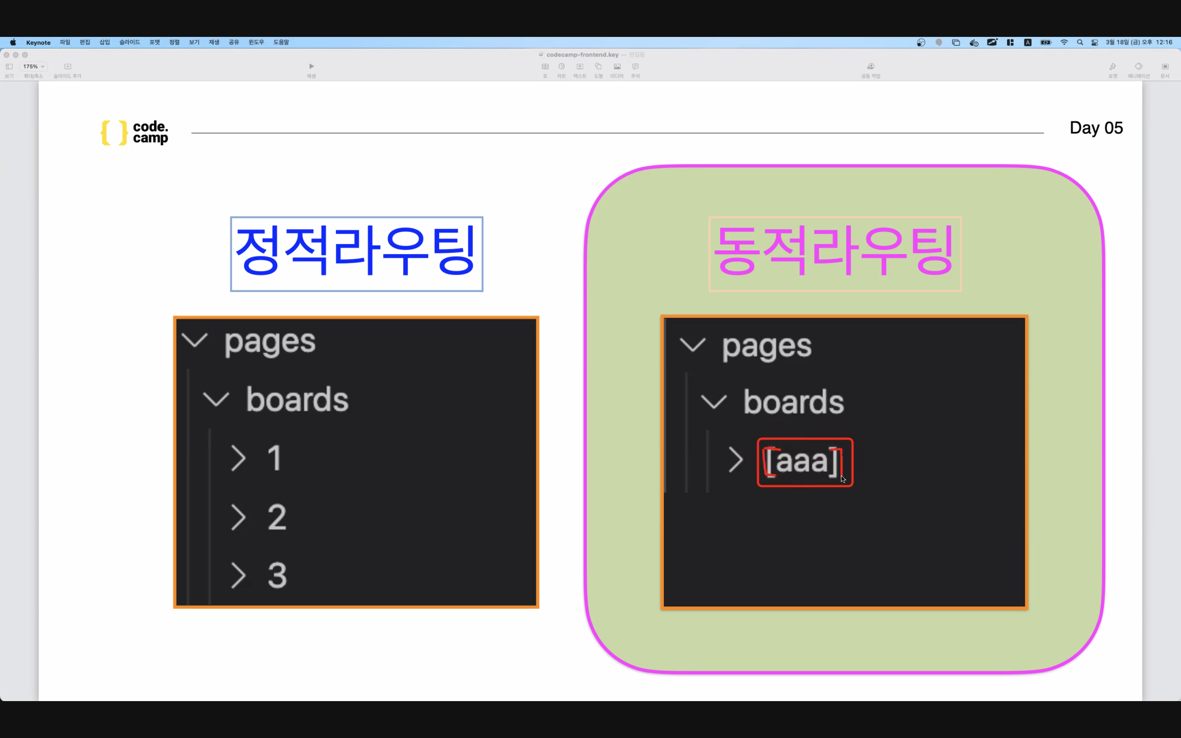This screenshot has width=1181, height=738.
Task: Insert a chart with 차트 icon
Action: [562, 66]
